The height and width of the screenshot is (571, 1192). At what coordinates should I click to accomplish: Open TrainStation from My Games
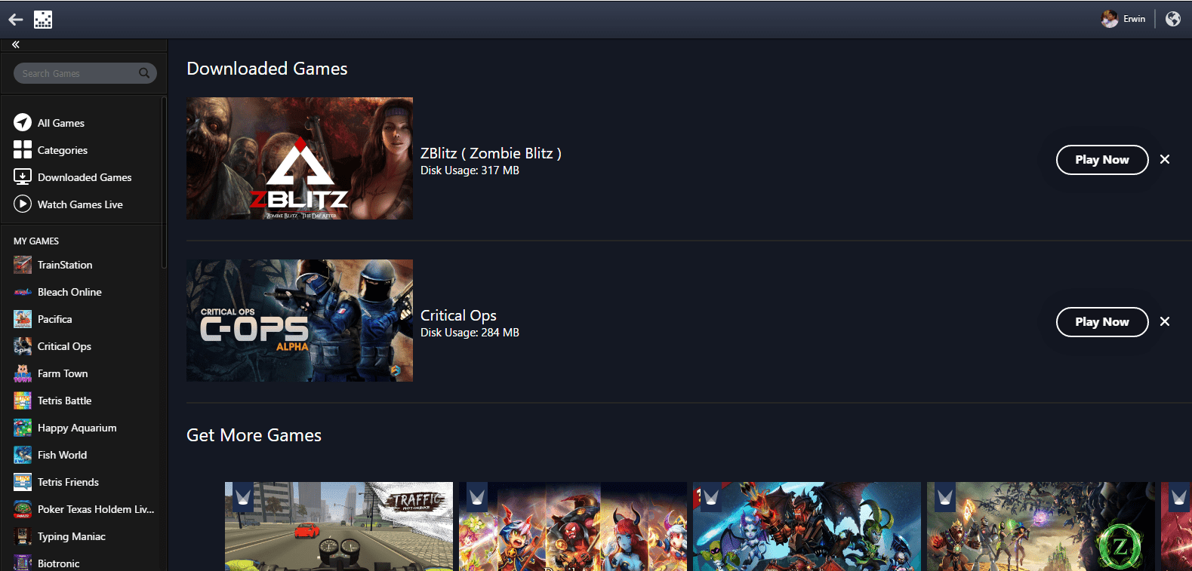coord(65,265)
